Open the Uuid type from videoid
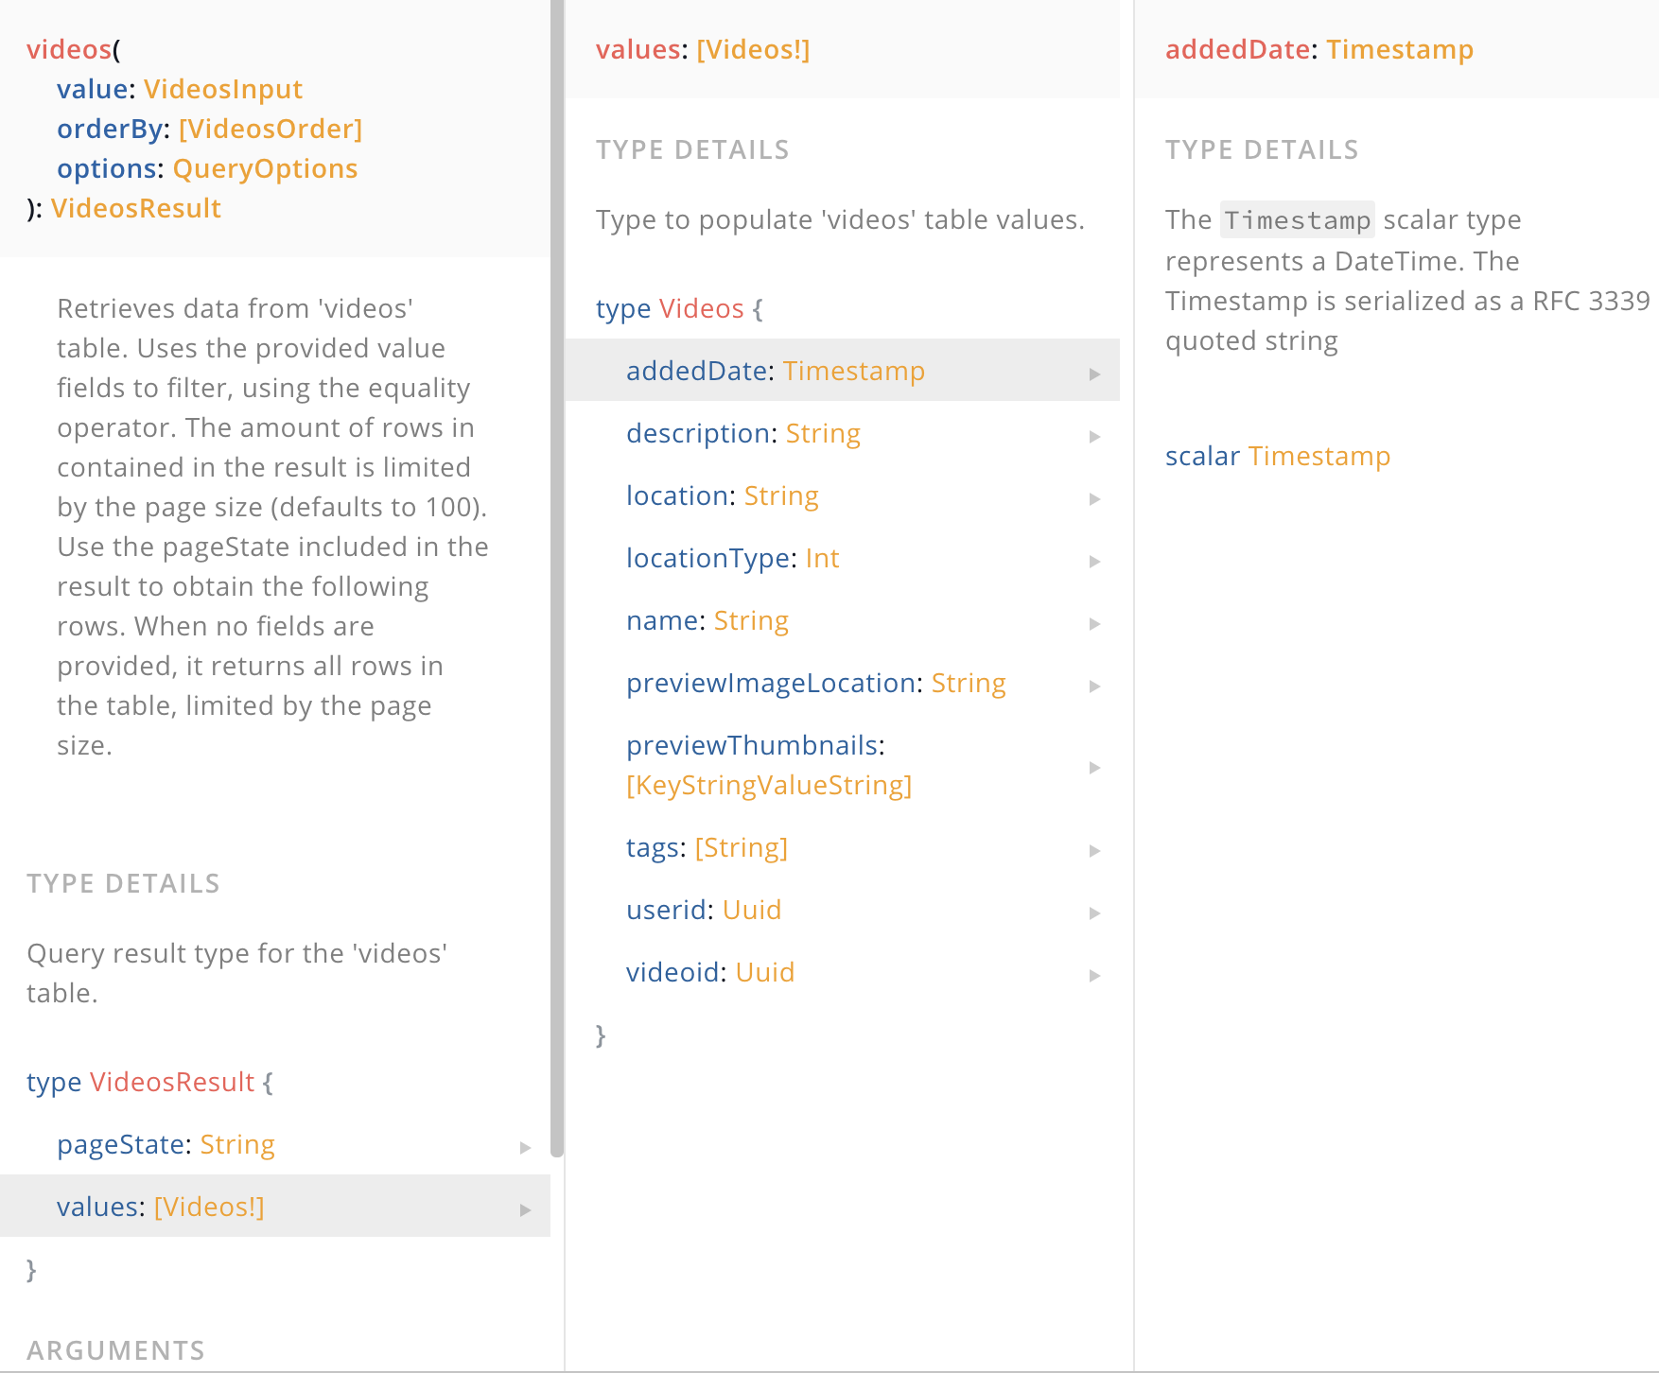The width and height of the screenshot is (1659, 1373). pos(764,972)
